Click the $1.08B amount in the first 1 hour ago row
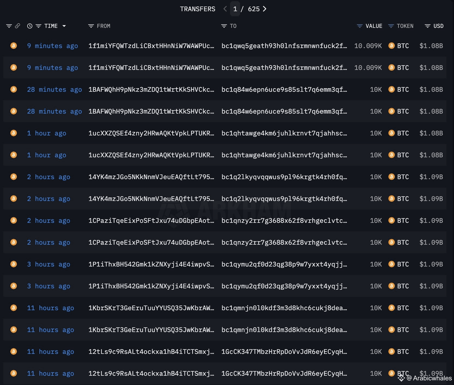This screenshot has height=385, width=454. point(431,133)
